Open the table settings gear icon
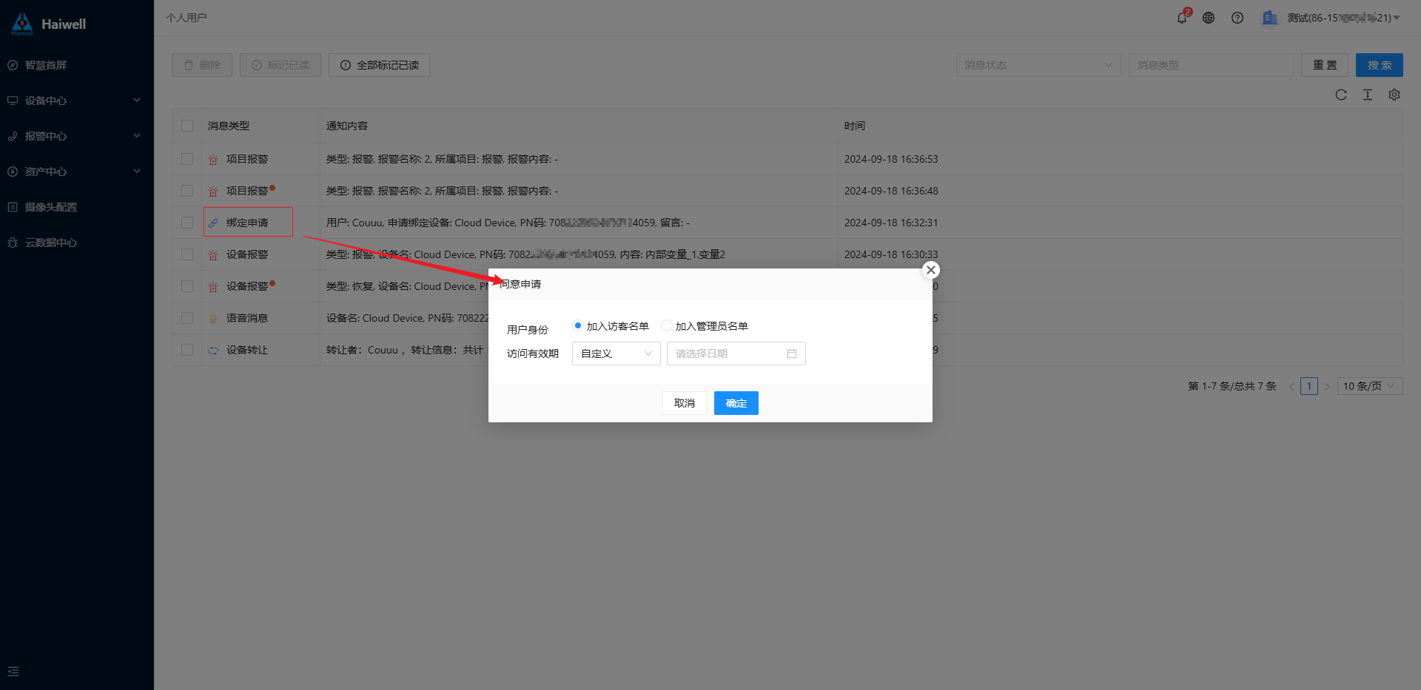Viewport: 1421px width, 690px height. pyautogui.click(x=1394, y=95)
